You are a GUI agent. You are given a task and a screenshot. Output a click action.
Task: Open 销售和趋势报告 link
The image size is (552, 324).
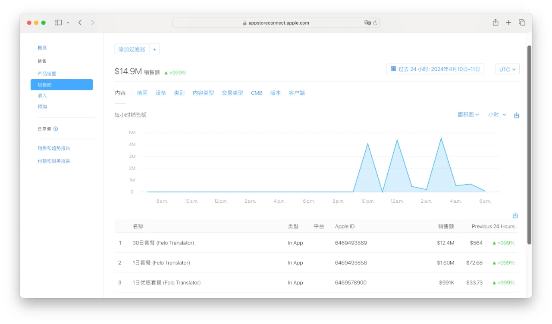coord(54,148)
